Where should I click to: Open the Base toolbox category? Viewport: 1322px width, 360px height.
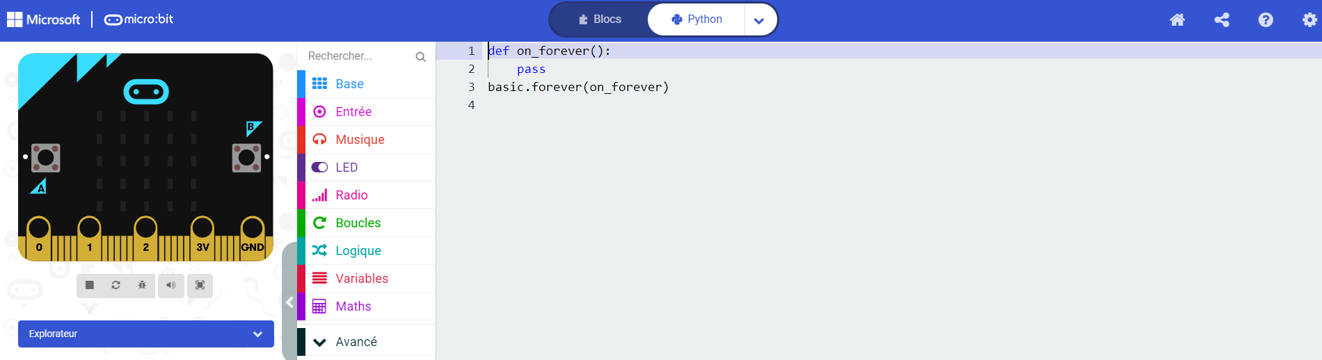click(367, 84)
